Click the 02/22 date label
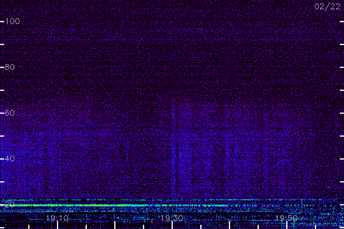 (x=327, y=6)
